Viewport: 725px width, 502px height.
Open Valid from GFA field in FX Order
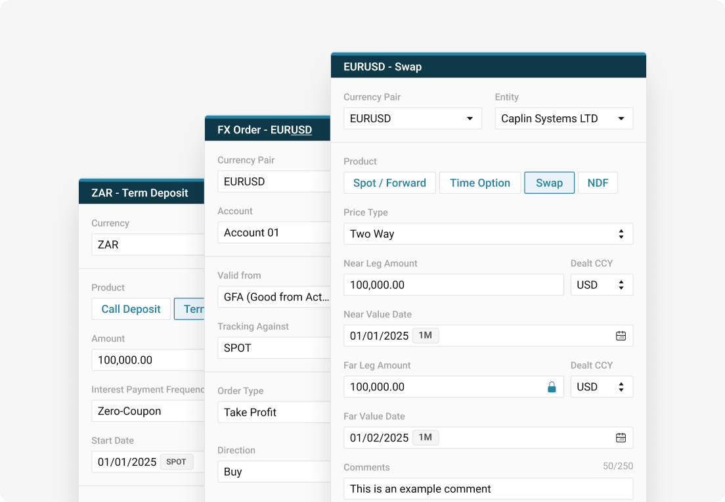point(274,297)
